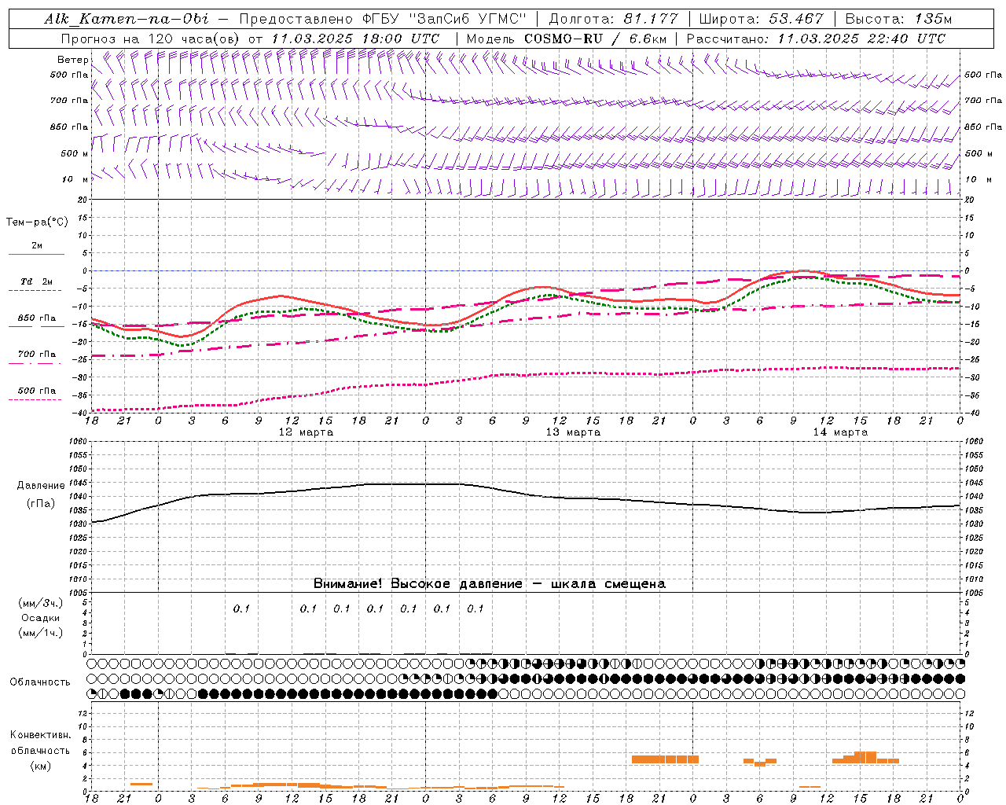Screen dimensions: 1006x805
Task: Select the date label 12 марта
Action: 306,432
